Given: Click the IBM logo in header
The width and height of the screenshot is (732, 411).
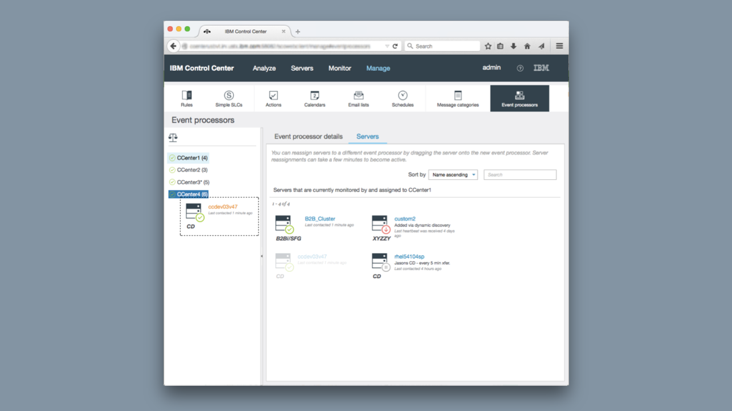Looking at the screenshot, I should 541,68.
